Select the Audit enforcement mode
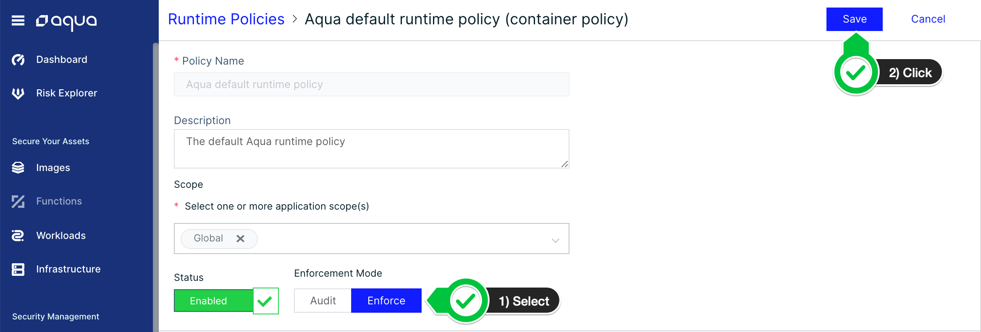 323,301
